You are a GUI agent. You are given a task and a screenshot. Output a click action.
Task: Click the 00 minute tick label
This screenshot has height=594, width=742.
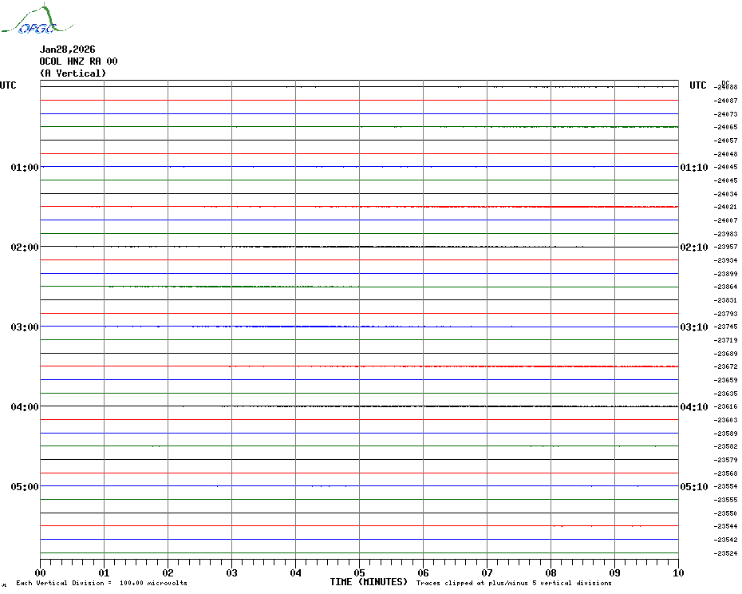[x=41, y=572]
